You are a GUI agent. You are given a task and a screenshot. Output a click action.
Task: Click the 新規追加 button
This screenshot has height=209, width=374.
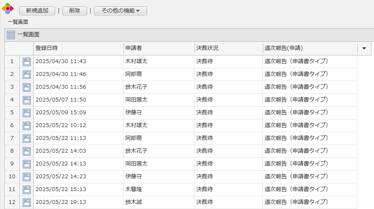pos(37,11)
